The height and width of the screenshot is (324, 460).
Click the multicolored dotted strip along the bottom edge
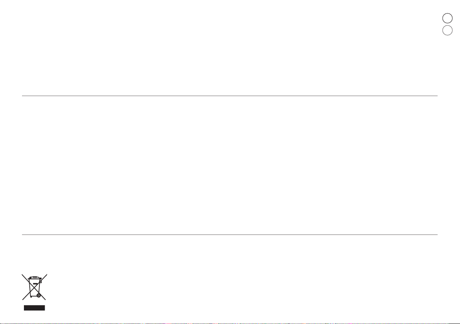click(x=230, y=323)
